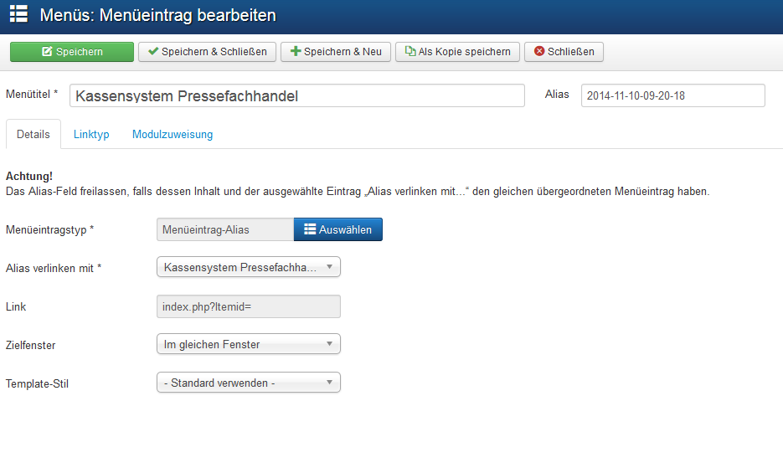Click Speichern & Neu button
This screenshot has width=783, height=473.
click(336, 52)
